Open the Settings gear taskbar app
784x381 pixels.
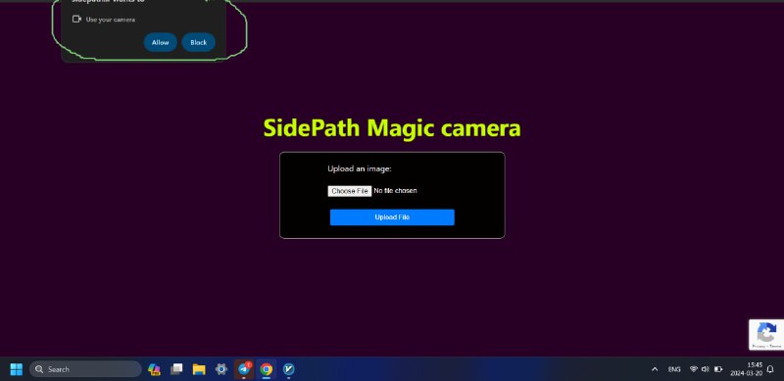click(221, 369)
